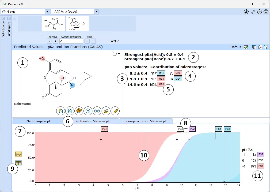This screenshot has height=192, width=270.
Task: Export all pages to PDF icon
Action: (x=254, y=47)
